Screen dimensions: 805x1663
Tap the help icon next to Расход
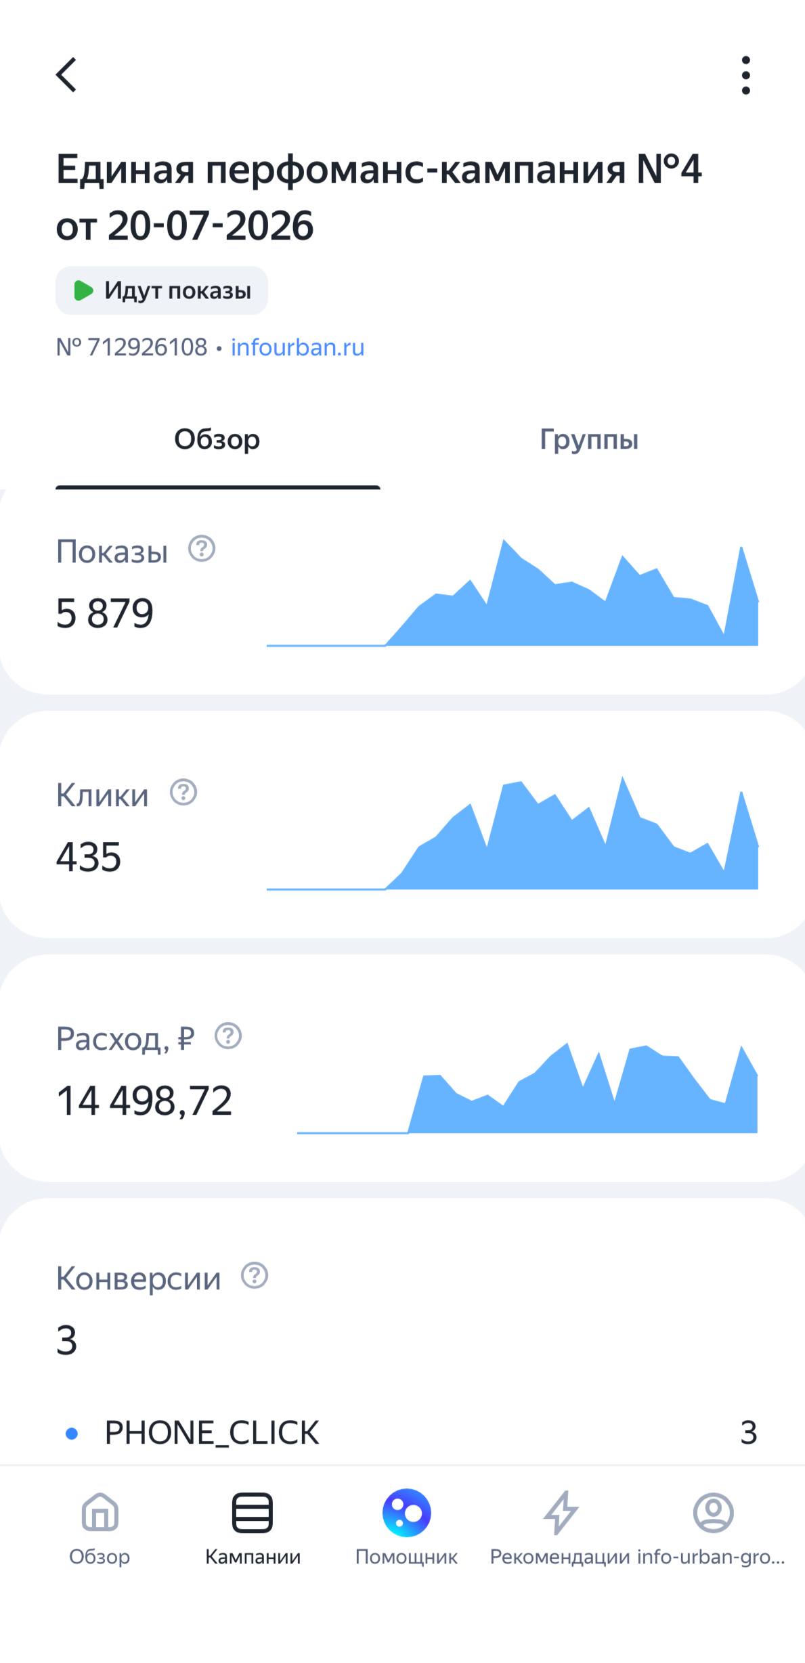[228, 1036]
